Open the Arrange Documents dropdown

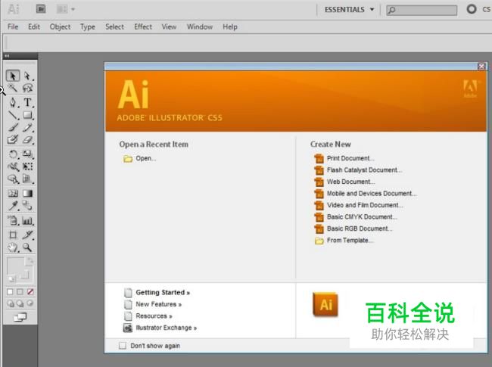coord(66,9)
